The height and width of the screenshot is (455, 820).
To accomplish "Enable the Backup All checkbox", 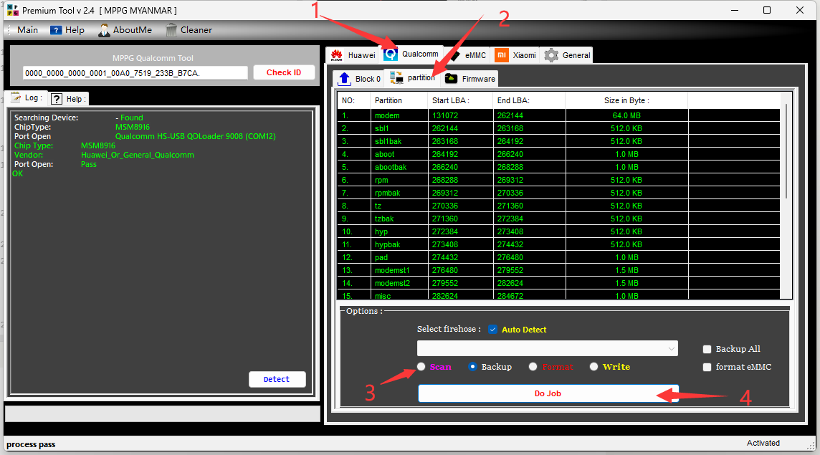I will (x=707, y=349).
